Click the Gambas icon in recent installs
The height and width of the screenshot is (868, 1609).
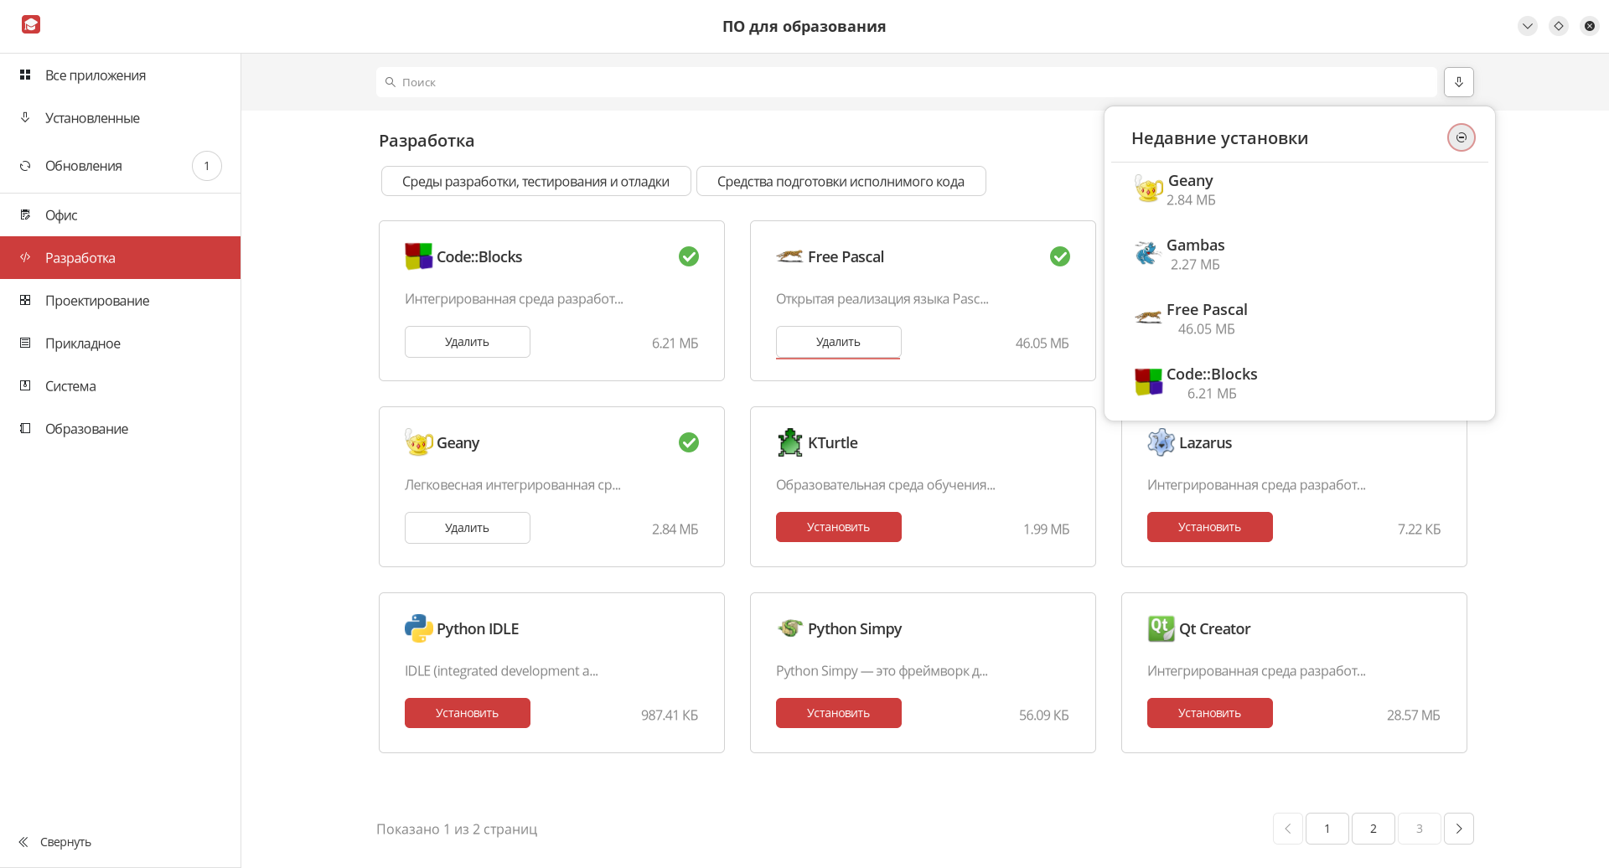1148,254
